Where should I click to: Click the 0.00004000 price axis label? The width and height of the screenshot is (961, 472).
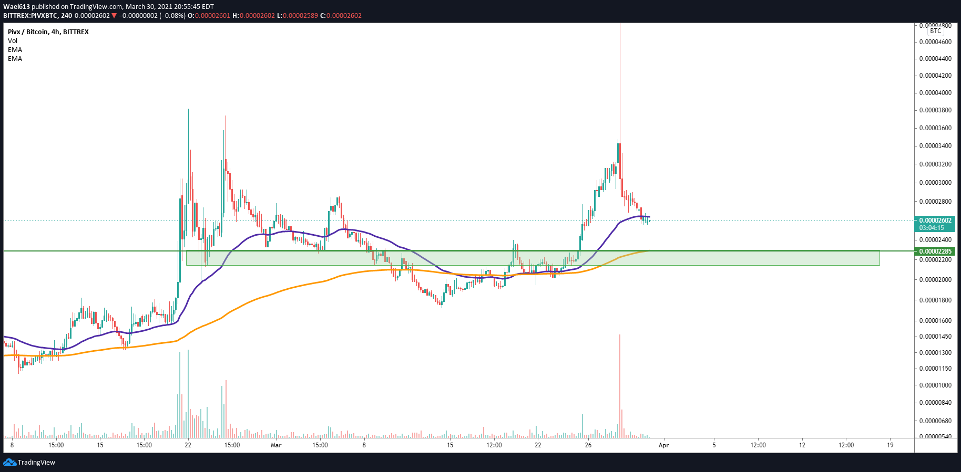(935, 93)
